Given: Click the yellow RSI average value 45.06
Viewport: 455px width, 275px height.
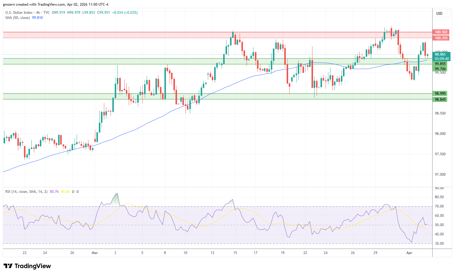Looking at the screenshot, I should [65, 191].
